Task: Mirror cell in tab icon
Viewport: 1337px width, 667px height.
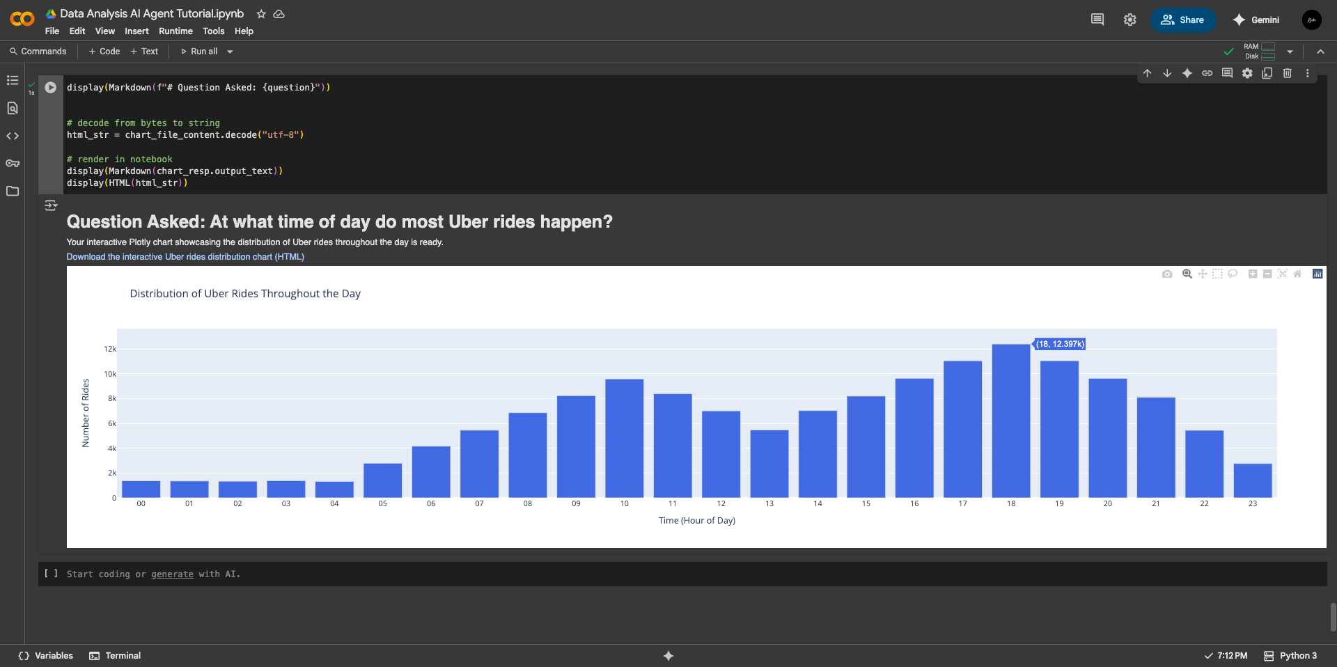Action: tap(1267, 73)
